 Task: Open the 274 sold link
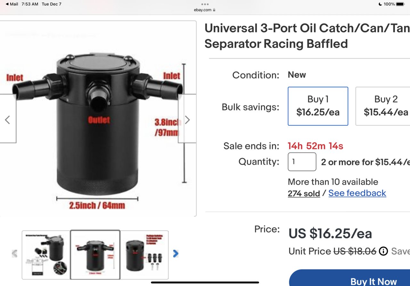(304, 193)
